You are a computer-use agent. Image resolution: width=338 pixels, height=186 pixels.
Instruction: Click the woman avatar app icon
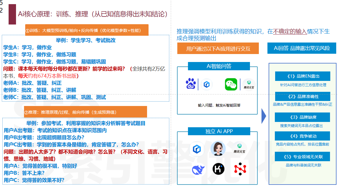218,149
